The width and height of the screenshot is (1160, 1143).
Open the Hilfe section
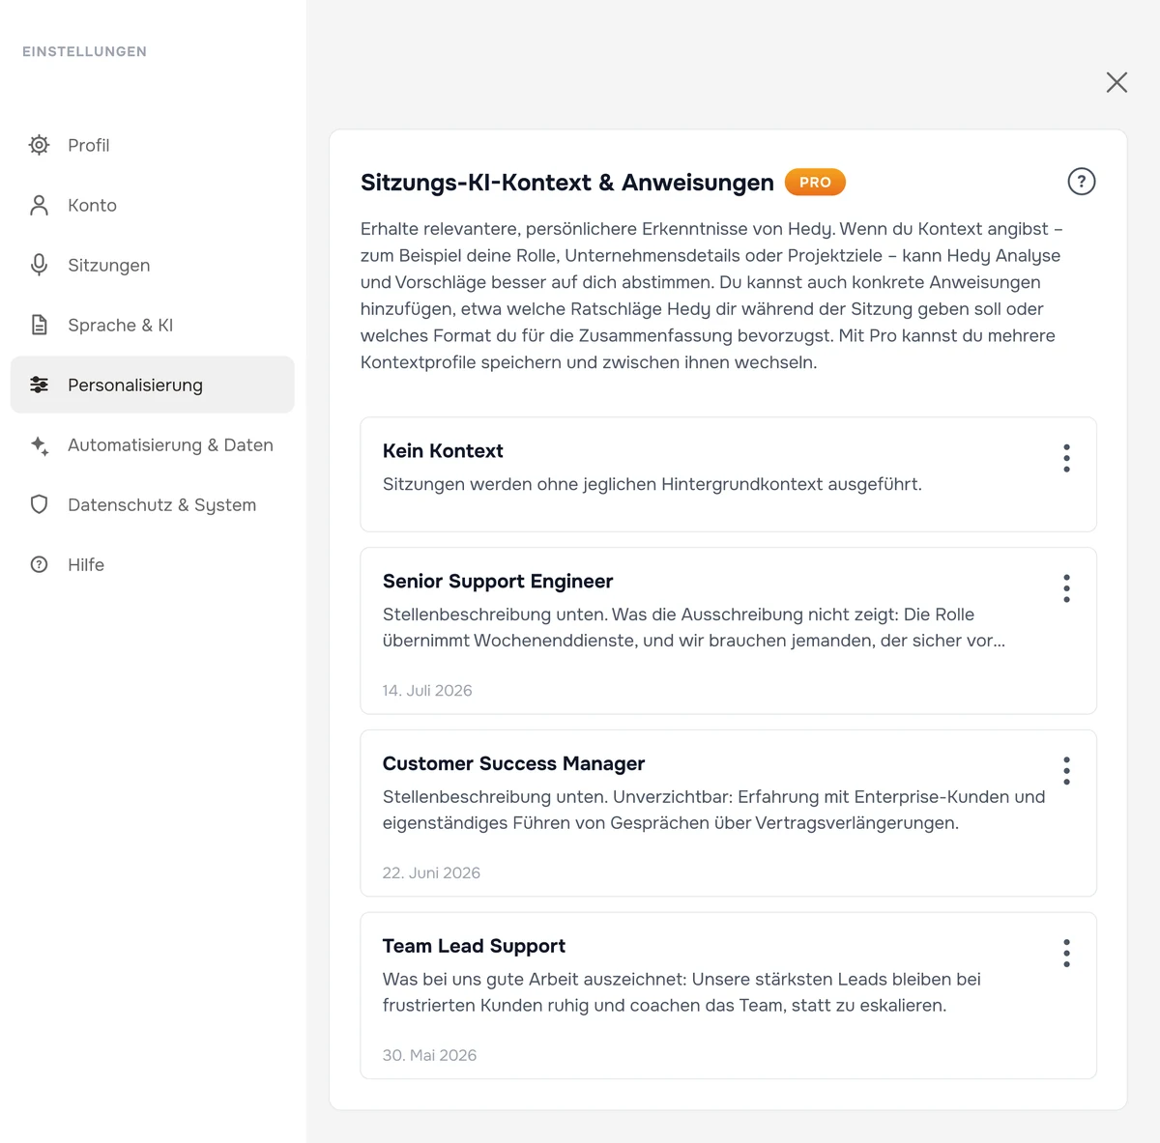152,564
